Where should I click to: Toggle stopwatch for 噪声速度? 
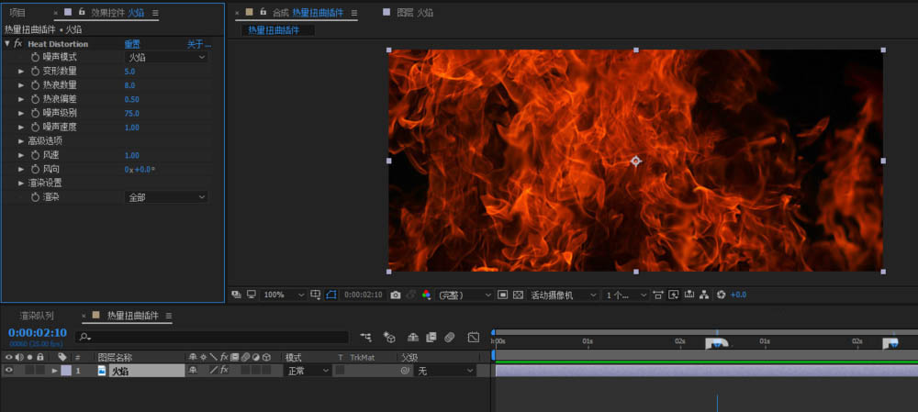35,127
